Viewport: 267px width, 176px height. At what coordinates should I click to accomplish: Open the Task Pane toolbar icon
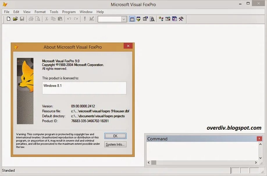point(175,19)
